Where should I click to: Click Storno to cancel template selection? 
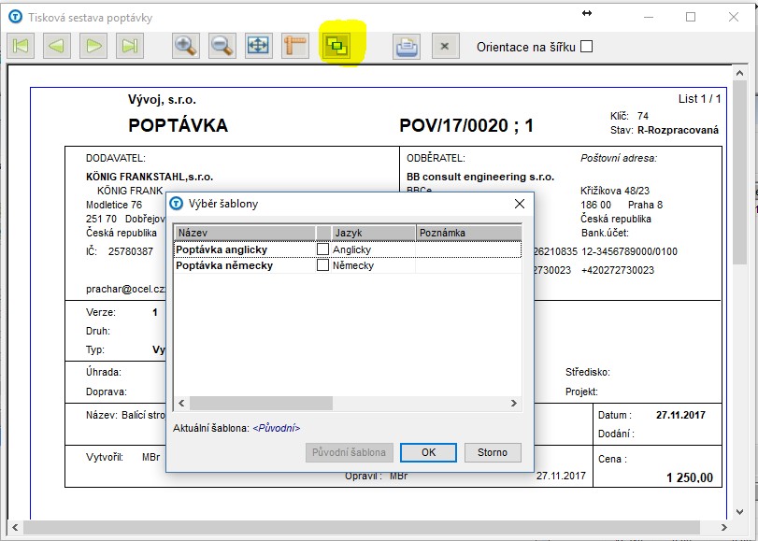tap(493, 452)
